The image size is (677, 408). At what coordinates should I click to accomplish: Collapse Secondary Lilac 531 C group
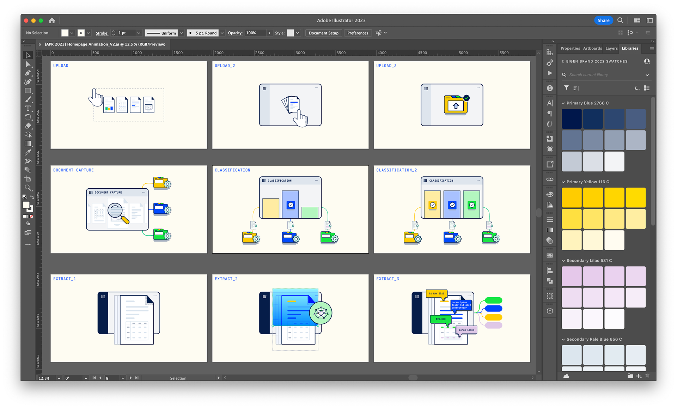(563, 261)
